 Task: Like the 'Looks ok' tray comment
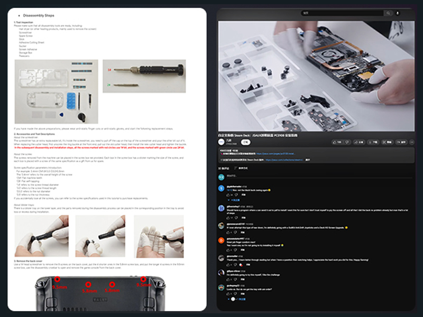[x=228, y=294]
